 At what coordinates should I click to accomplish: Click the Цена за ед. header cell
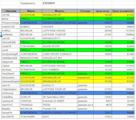pyautogui.click(x=103, y=11)
